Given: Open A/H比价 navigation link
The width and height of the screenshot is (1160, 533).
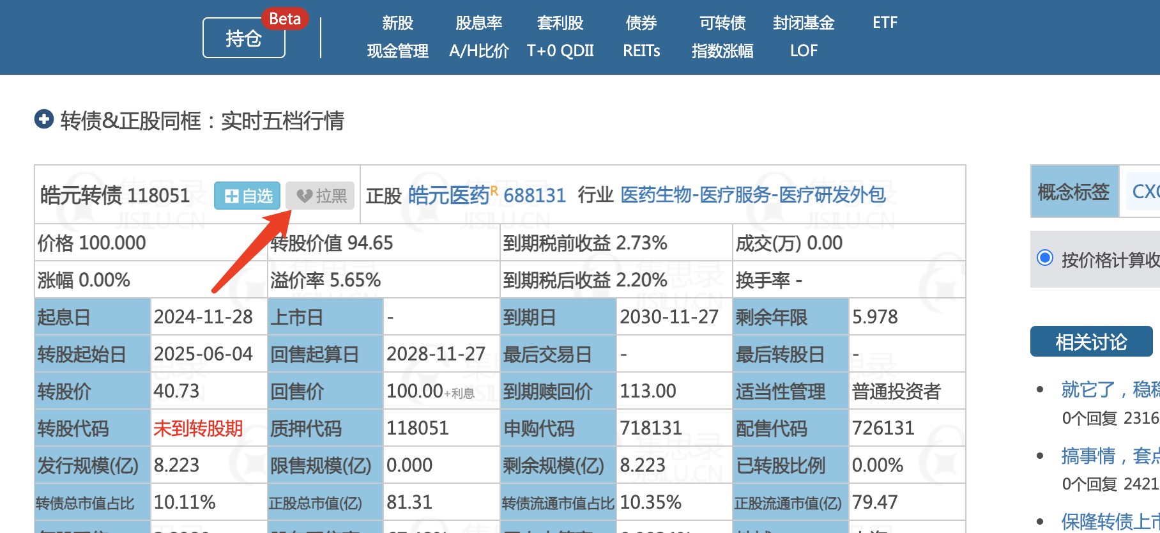Looking at the screenshot, I should tap(478, 50).
